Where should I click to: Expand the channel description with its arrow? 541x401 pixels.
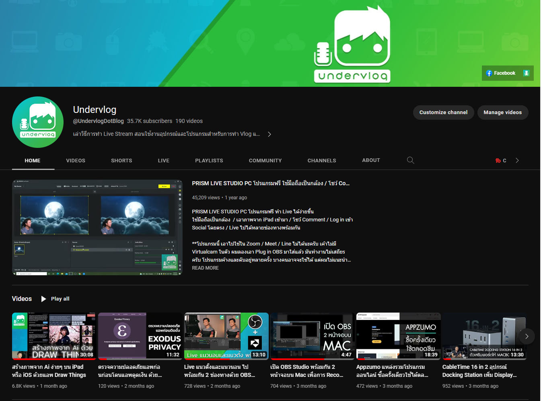tap(269, 134)
